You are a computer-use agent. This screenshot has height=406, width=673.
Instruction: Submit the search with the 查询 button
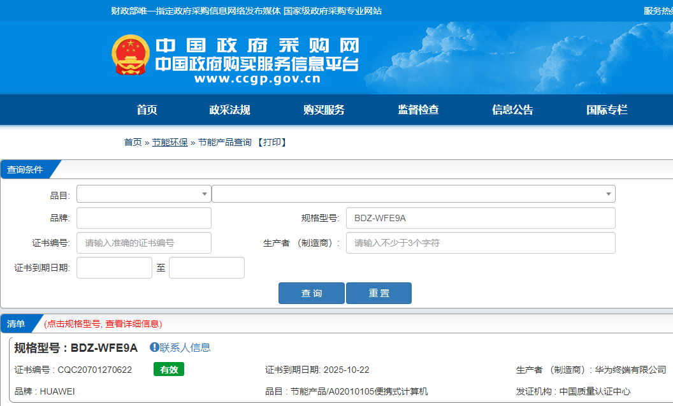click(312, 293)
